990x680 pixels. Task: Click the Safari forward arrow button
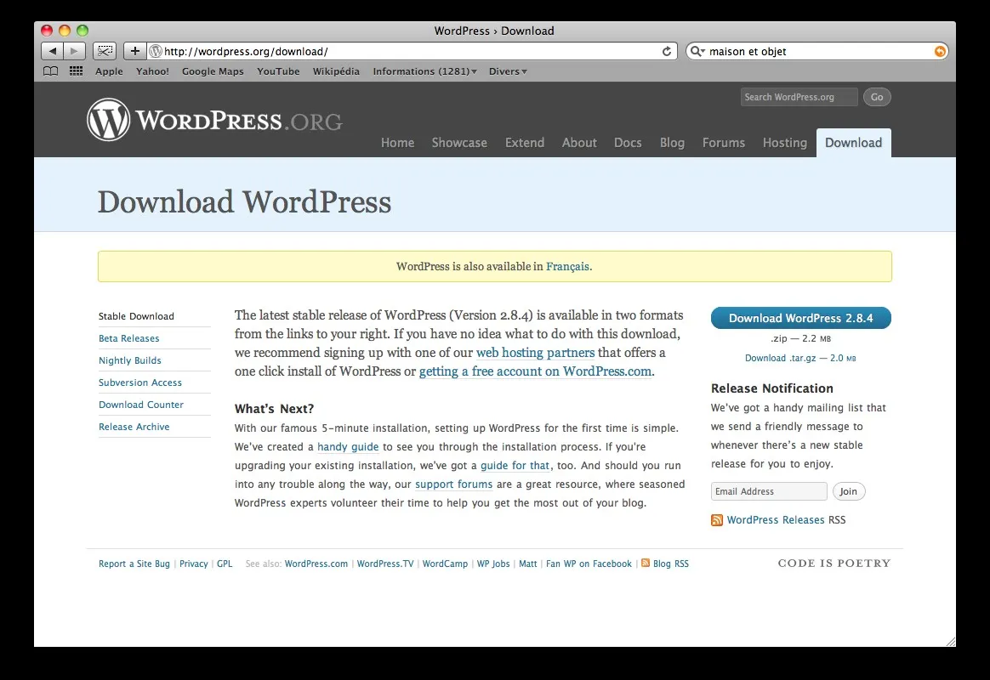tap(74, 51)
